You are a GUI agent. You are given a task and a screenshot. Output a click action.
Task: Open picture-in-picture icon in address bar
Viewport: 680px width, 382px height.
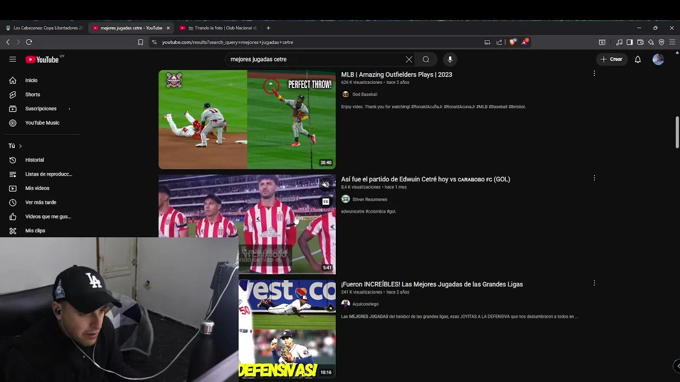tap(487, 42)
